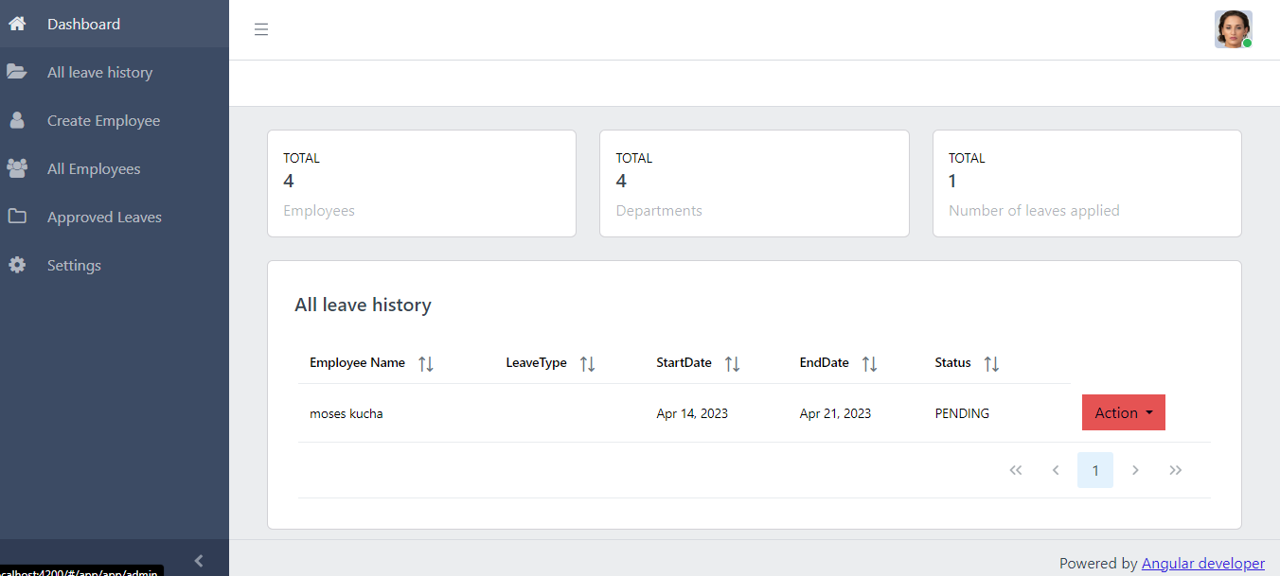This screenshot has width=1280, height=576.
Task: Select page 1 in pagination
Action: point(1094,470)
